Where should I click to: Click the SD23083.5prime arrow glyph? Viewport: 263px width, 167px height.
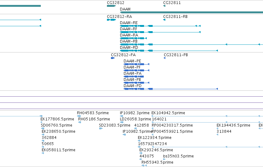coord(101,129)
